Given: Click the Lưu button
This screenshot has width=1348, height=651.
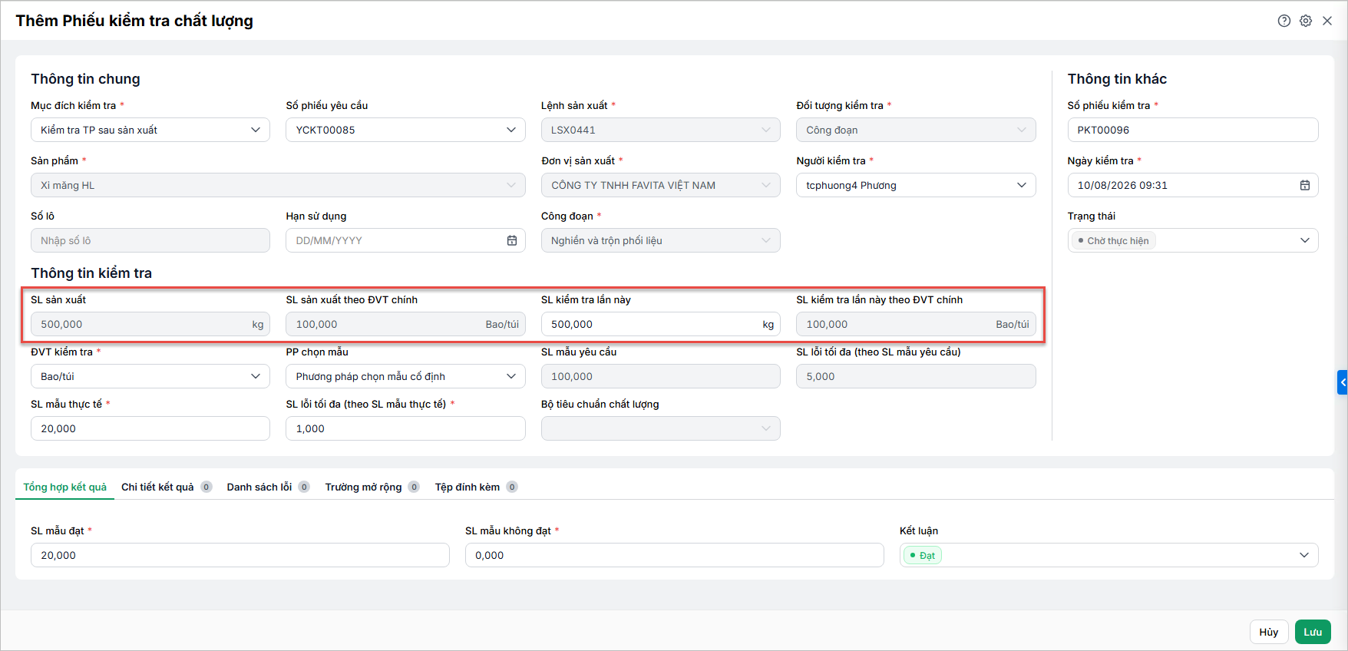Looking at the screenshot, I should (x=1313, y=632).
